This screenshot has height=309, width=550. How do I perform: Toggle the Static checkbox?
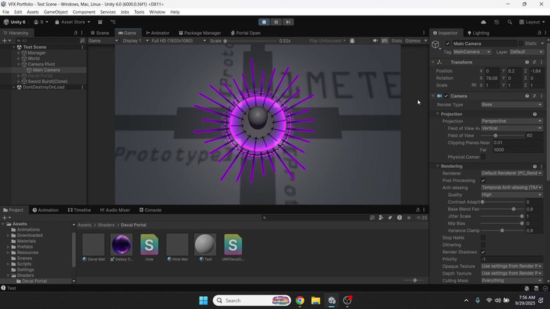[521, 44]
